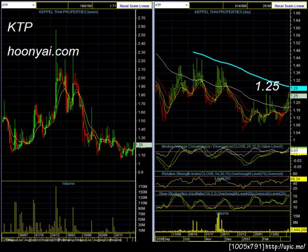Click the Slow Stochastics Oscillator panel title

point(222,193)
